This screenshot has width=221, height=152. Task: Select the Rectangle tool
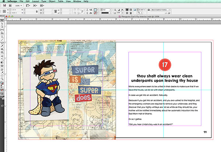[2, 52]
